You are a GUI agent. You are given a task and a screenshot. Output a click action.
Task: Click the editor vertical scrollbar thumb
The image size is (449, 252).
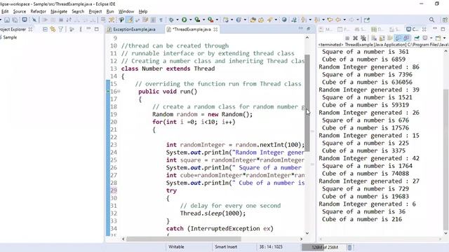pos(307,103)
